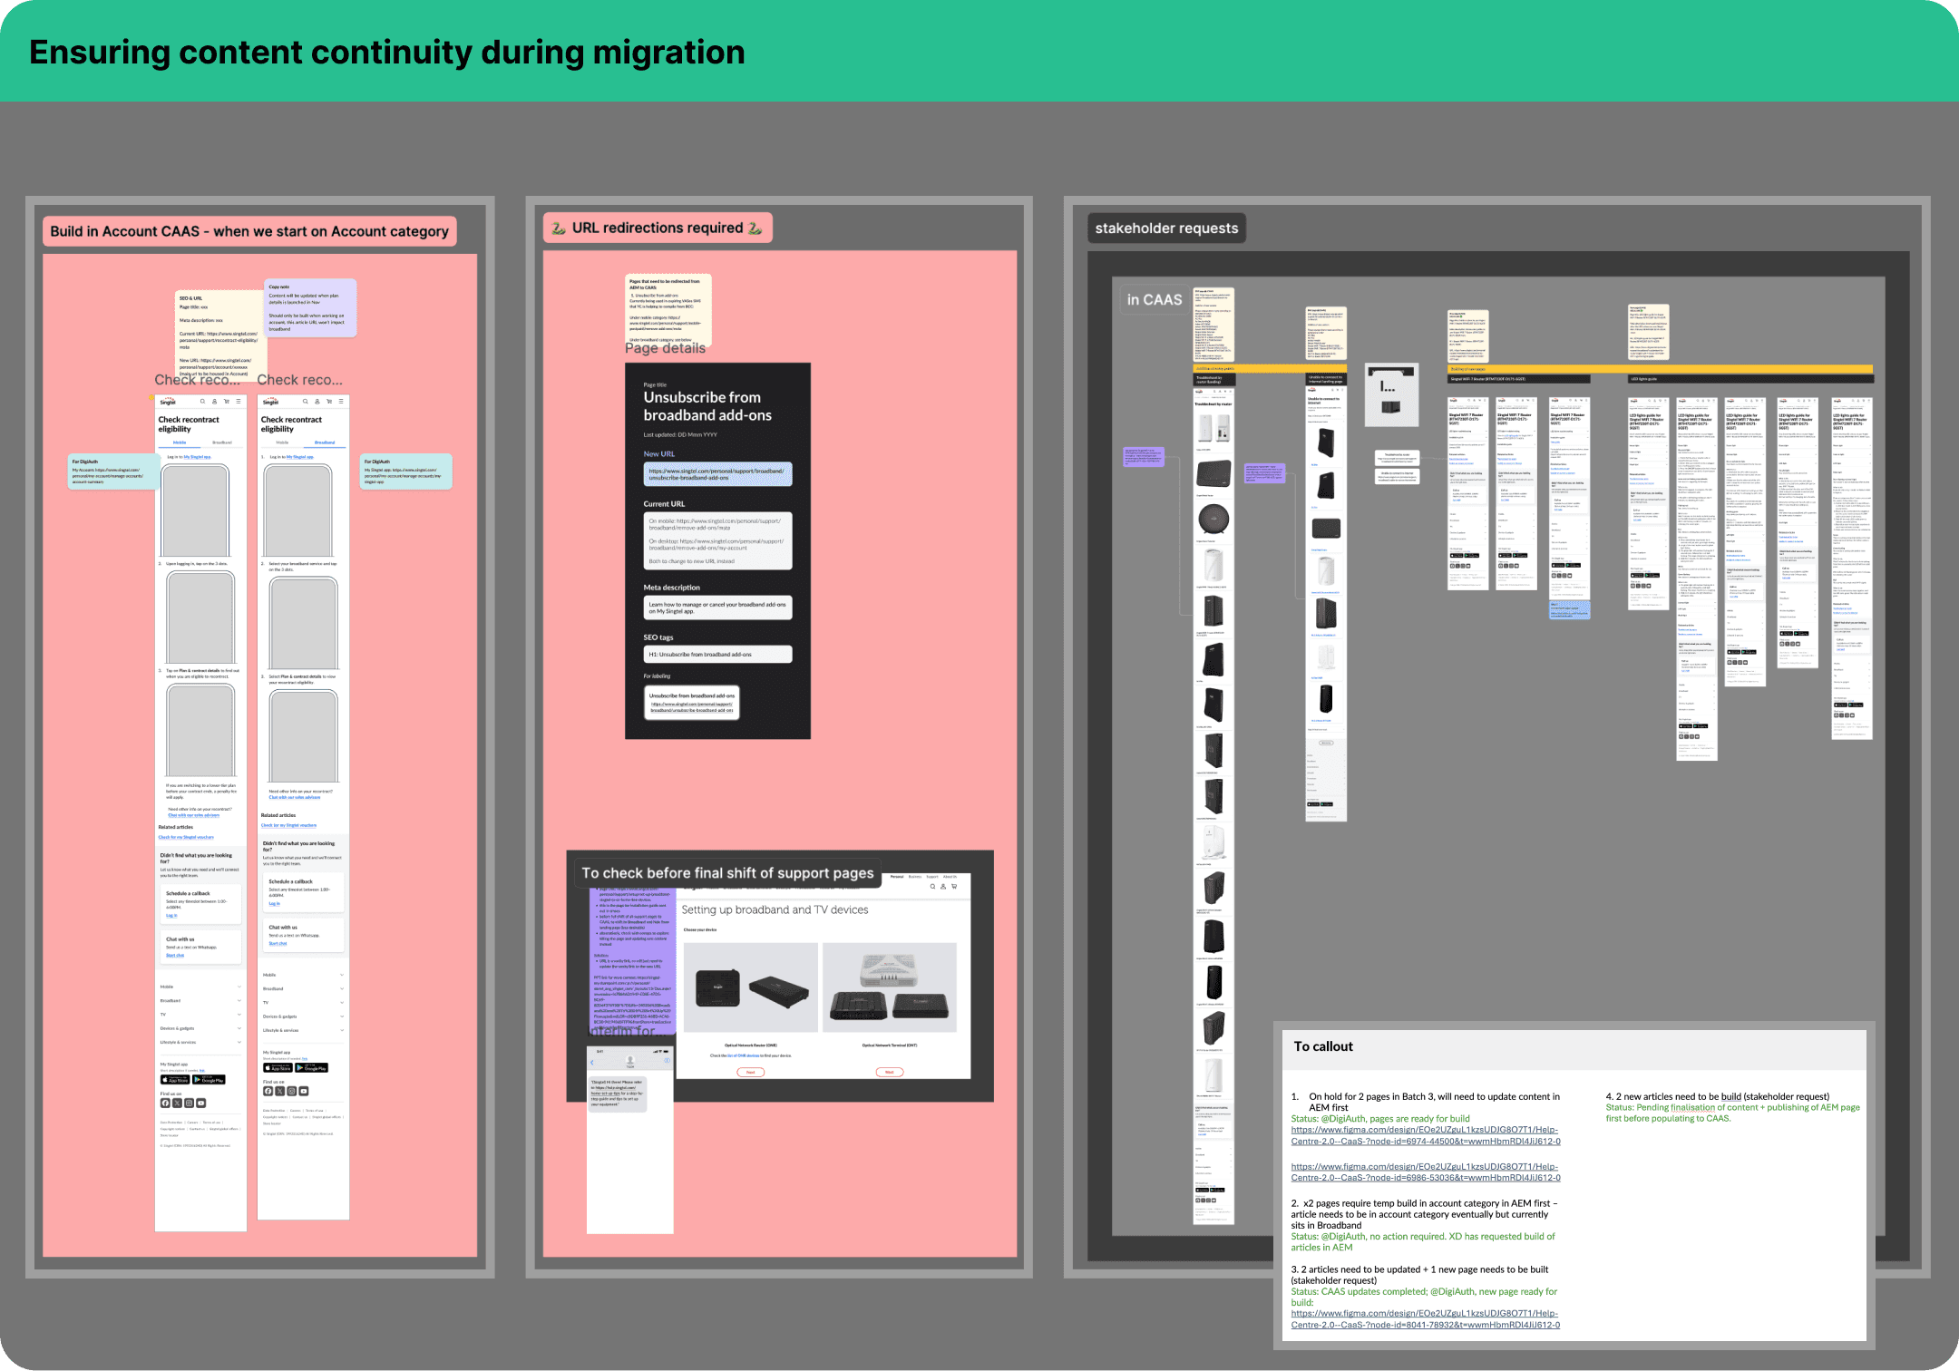Image resolution: width=1959 pixels, height=1371 pixels.
Task: Click the Google Play badge in right mockup
Action: point(312,1068)
